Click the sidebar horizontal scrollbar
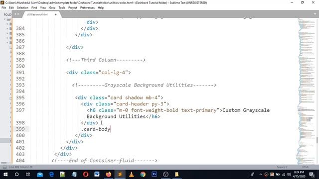 point(3,163)
